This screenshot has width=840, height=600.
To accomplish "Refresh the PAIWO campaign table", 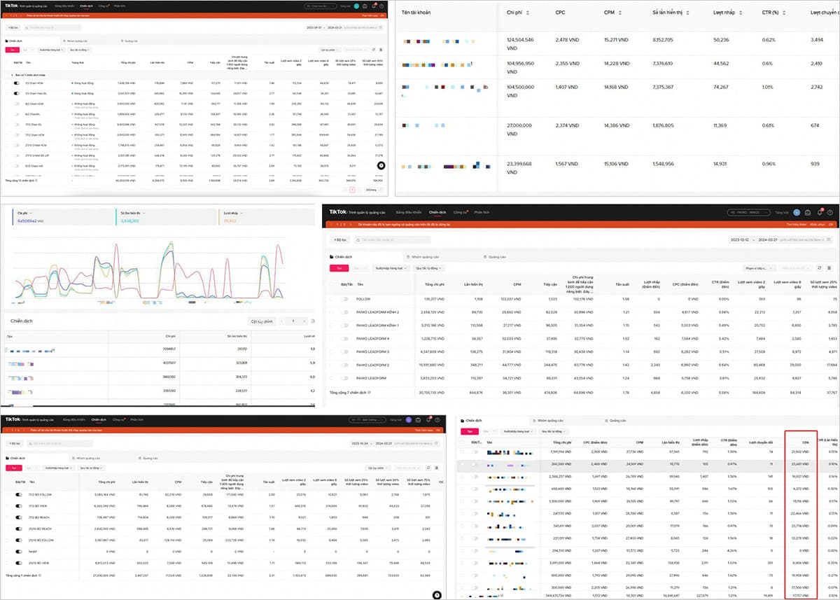I will [x=819, y=268].
